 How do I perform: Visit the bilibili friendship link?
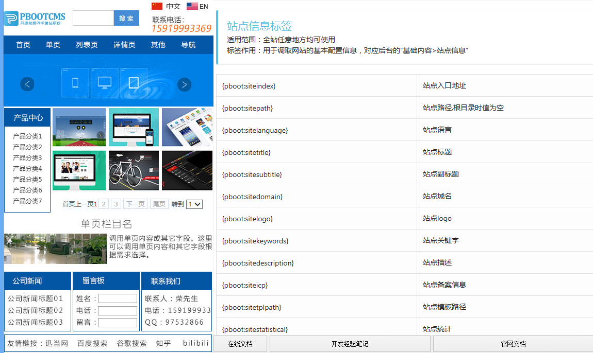click(x=195, y=343)
